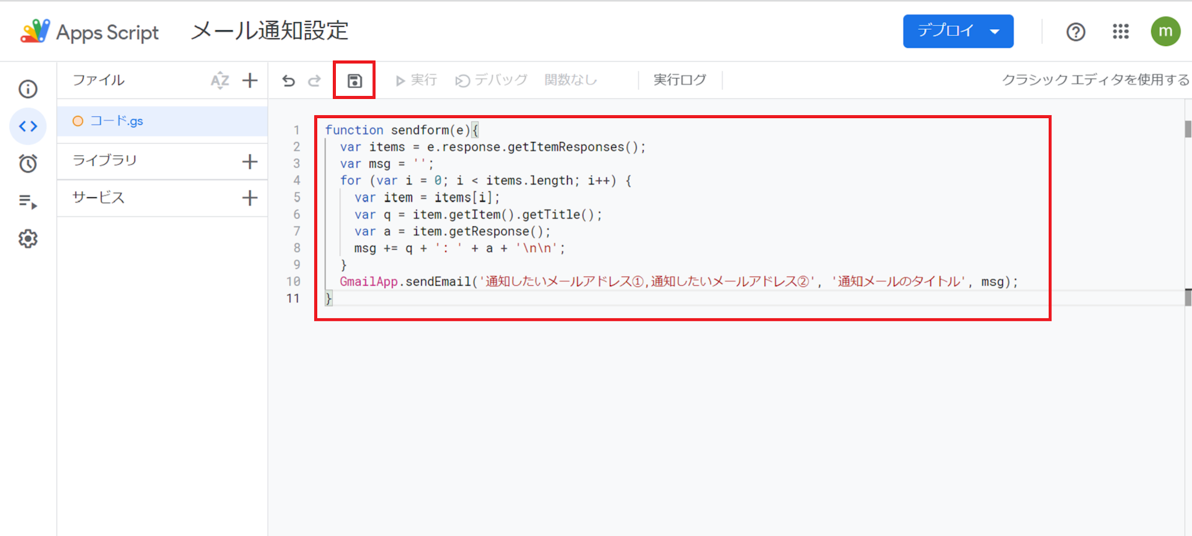Viewport: 1192px width, 536px height.
Task: Open Triggers via the alarm clock icon
Action: 28,164
